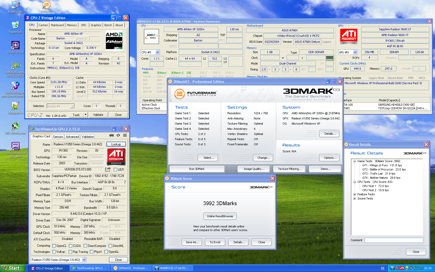Select the cpuz_w9x desktop shortcut
The width and height of the screenshot is (435, 272).
tap(16, 150)
